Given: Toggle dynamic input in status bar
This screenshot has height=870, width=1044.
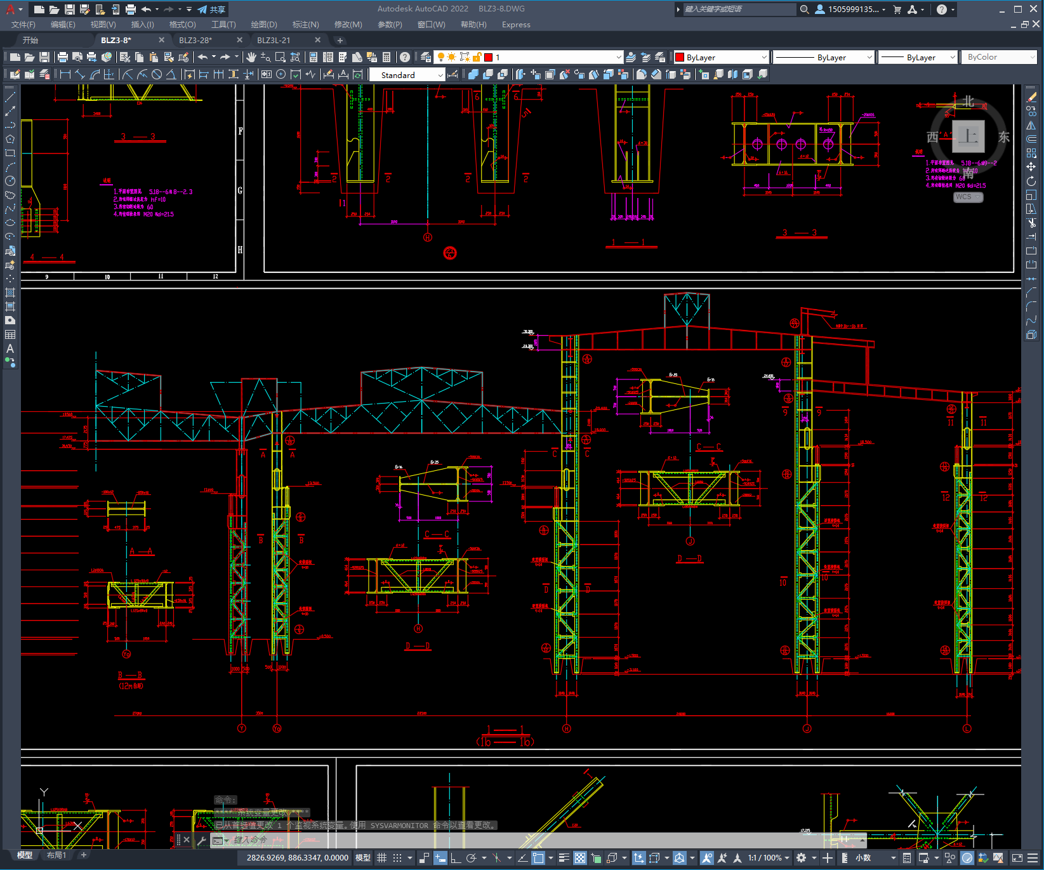Looking at the screenshot, I should [x=440, y=858].
